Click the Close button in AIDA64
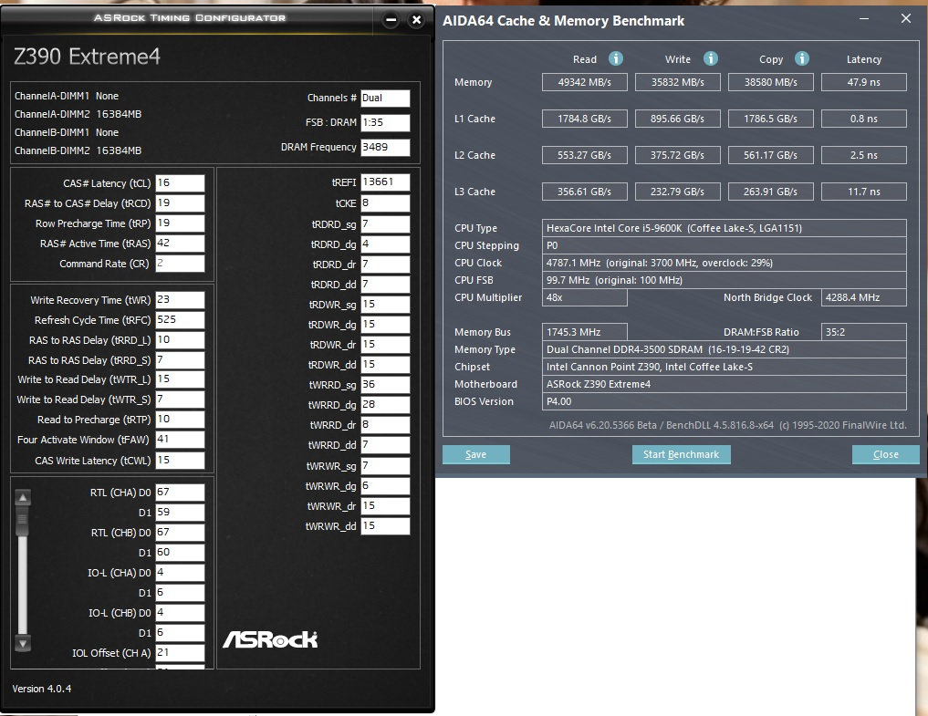This screenshot has width=928, height=716. point(885,454)
